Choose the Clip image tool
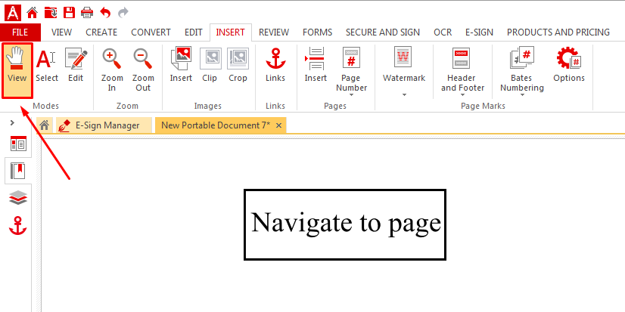This screenshot has width=625, height=312. click(x=210, y=65)
